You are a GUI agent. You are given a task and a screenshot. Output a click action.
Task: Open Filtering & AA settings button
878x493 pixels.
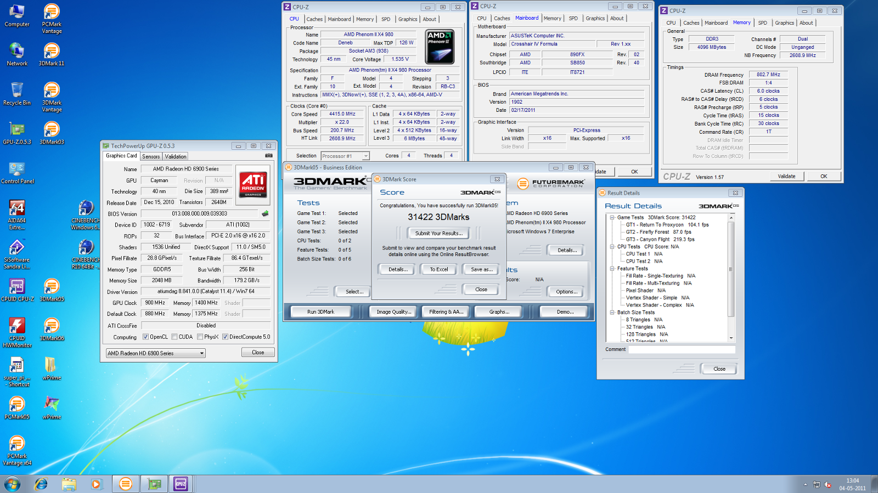446,311
